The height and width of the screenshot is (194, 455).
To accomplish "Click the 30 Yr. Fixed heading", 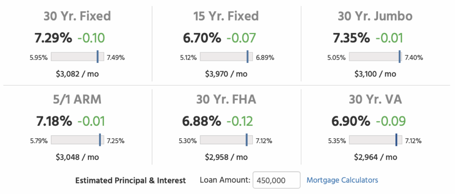I will click(77, 16).
